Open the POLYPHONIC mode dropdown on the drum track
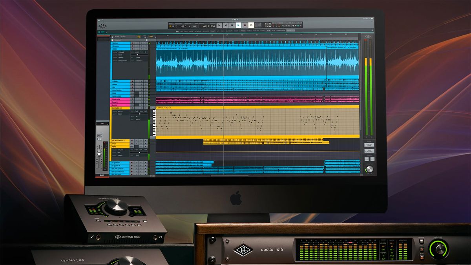 point(123,60)
